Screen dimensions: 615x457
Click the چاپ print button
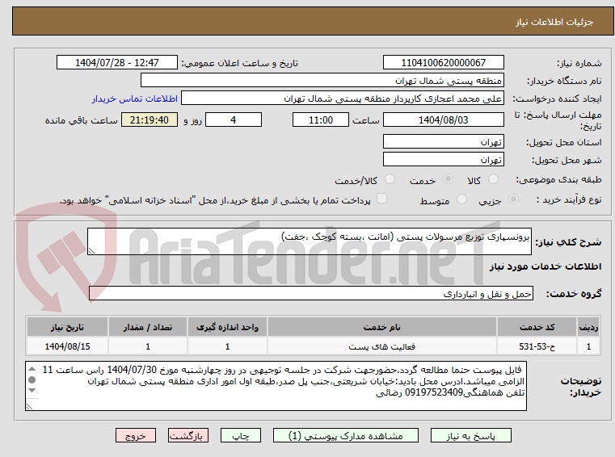241,436
